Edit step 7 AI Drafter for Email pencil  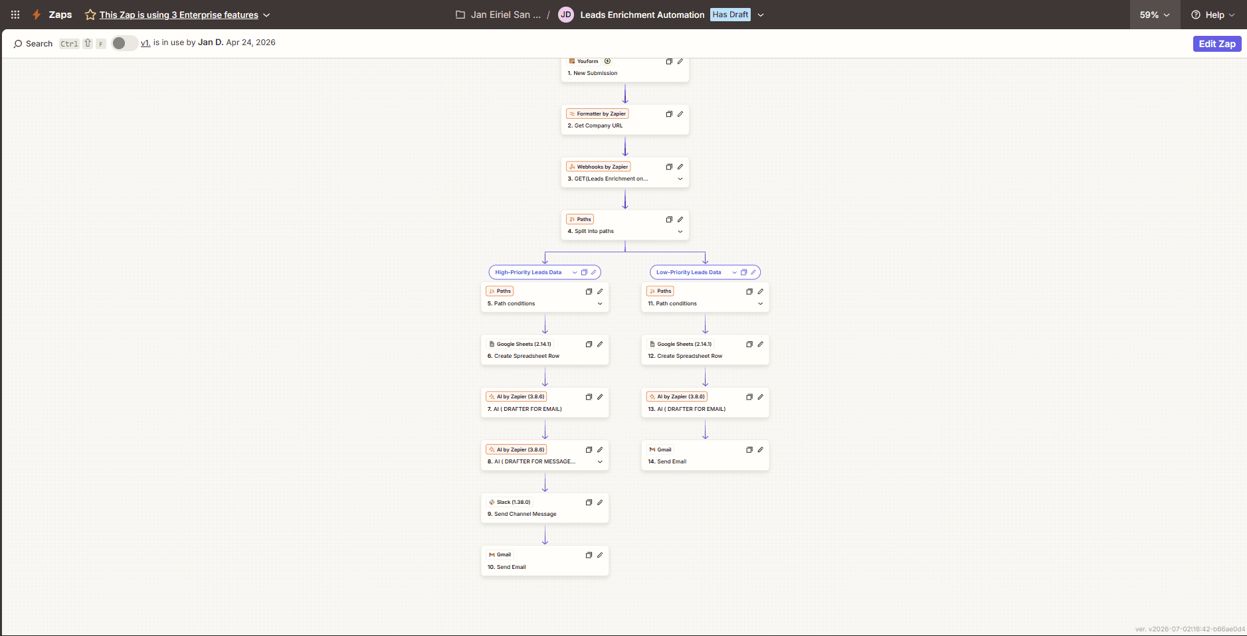(600, 397)
